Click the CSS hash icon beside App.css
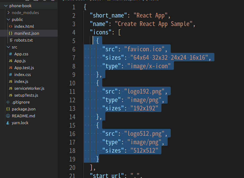 pos(11,54)
